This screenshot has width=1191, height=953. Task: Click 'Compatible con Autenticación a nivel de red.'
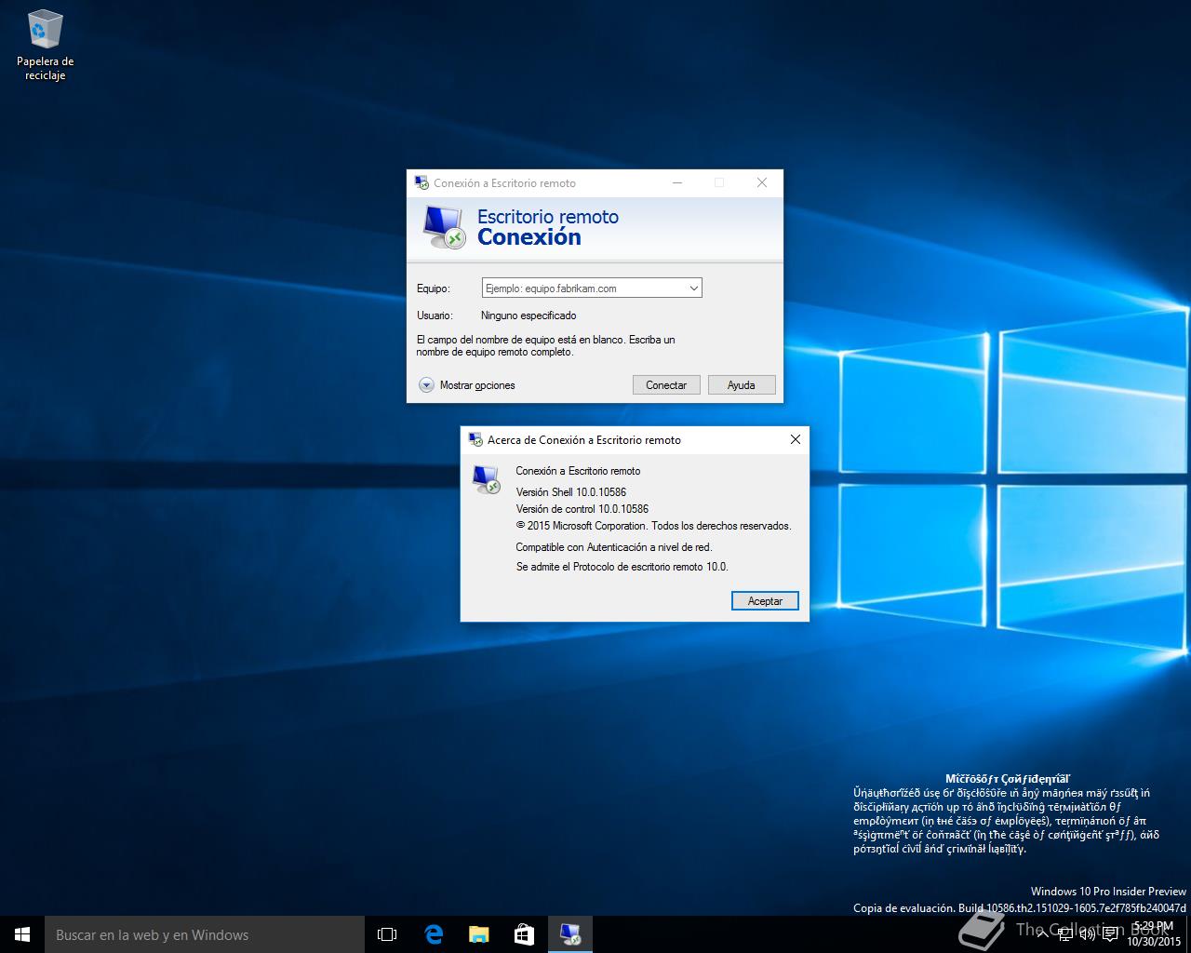pyautogui.click(x=614, y=547)
